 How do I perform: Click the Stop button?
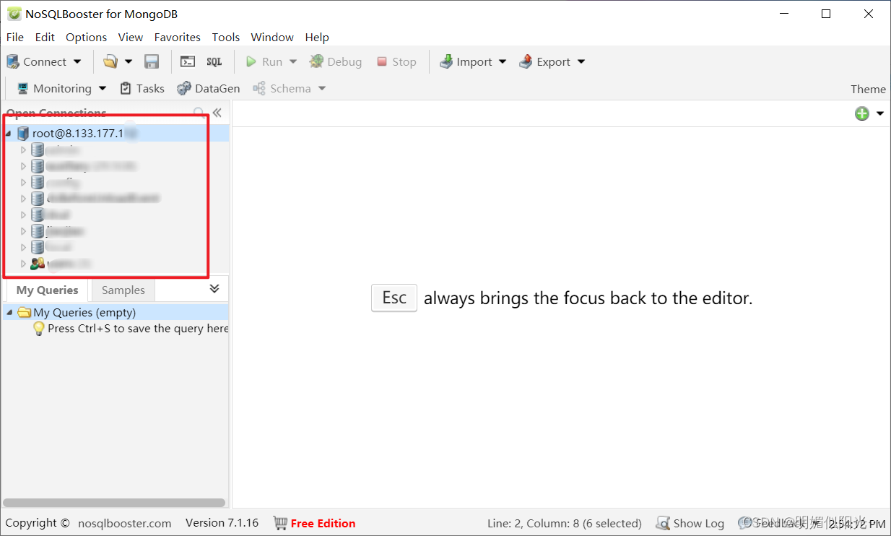coord(396,62)
